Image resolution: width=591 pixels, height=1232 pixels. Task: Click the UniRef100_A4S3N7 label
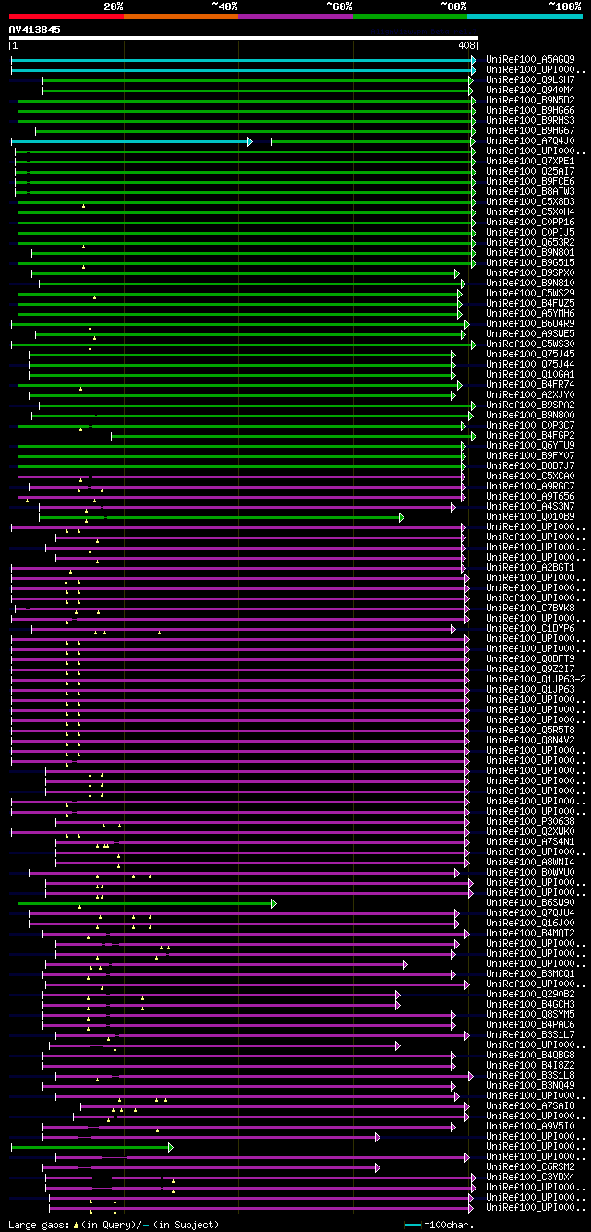tap(530, 506)
